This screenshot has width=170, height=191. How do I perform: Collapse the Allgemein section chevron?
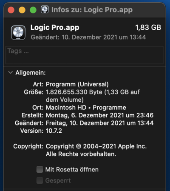click(x=11, y=73)
